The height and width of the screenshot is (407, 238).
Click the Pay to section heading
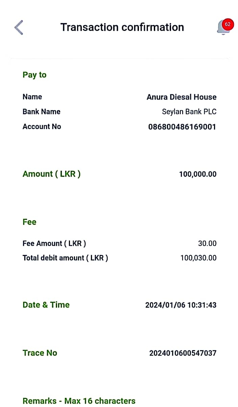pos(34,75)
